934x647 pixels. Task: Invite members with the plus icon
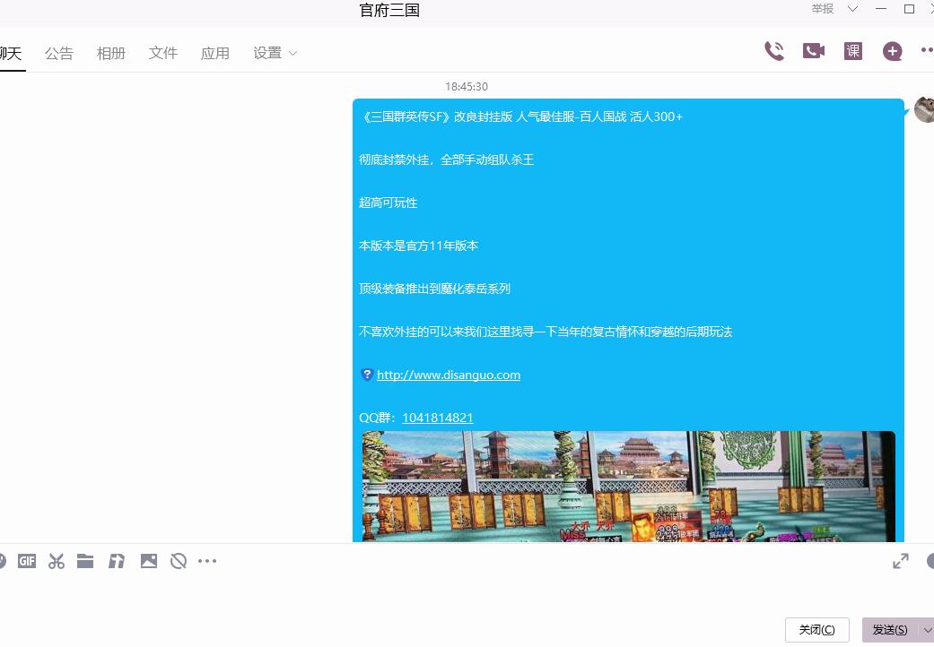point(893,51)
